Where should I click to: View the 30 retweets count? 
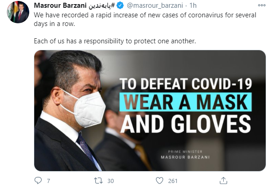point(110,181)
